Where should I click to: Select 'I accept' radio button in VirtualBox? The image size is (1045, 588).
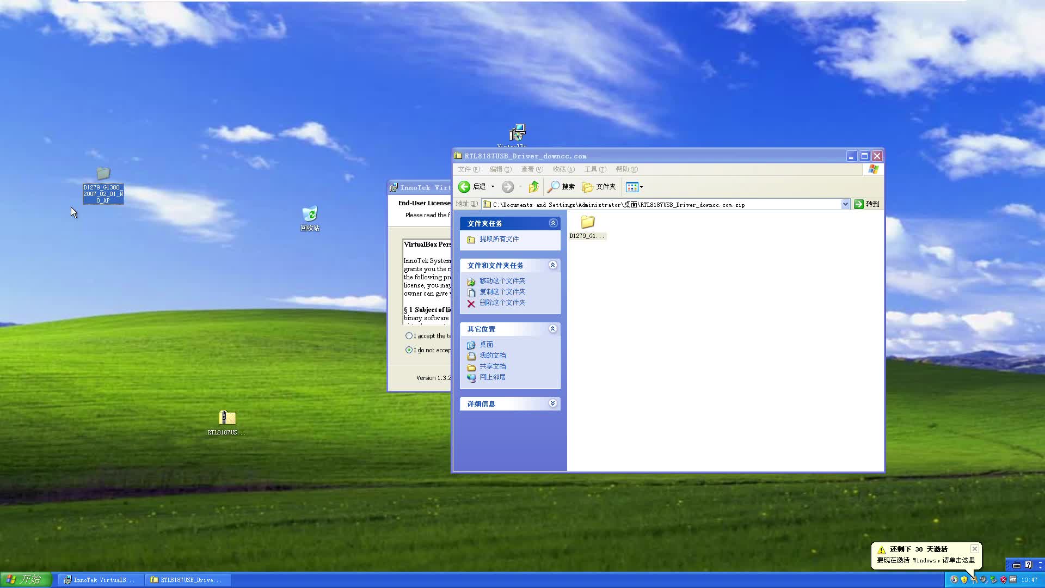(x=409, y=336)
